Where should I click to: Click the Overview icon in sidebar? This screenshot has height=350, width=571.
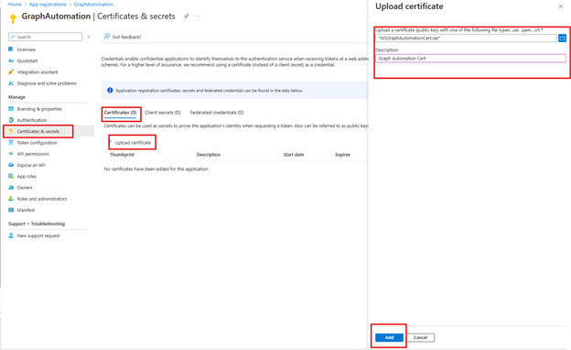[x=11, y=49]
